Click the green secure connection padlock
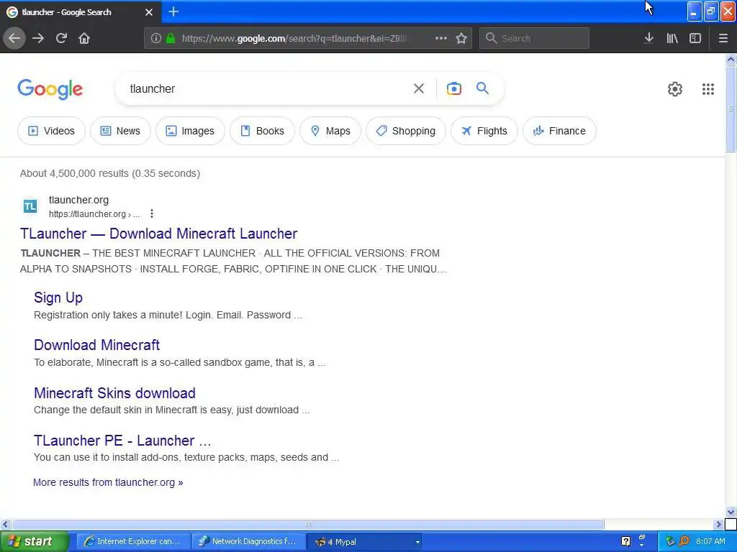This screenshot has height=552, width=737. pos(171,38)
